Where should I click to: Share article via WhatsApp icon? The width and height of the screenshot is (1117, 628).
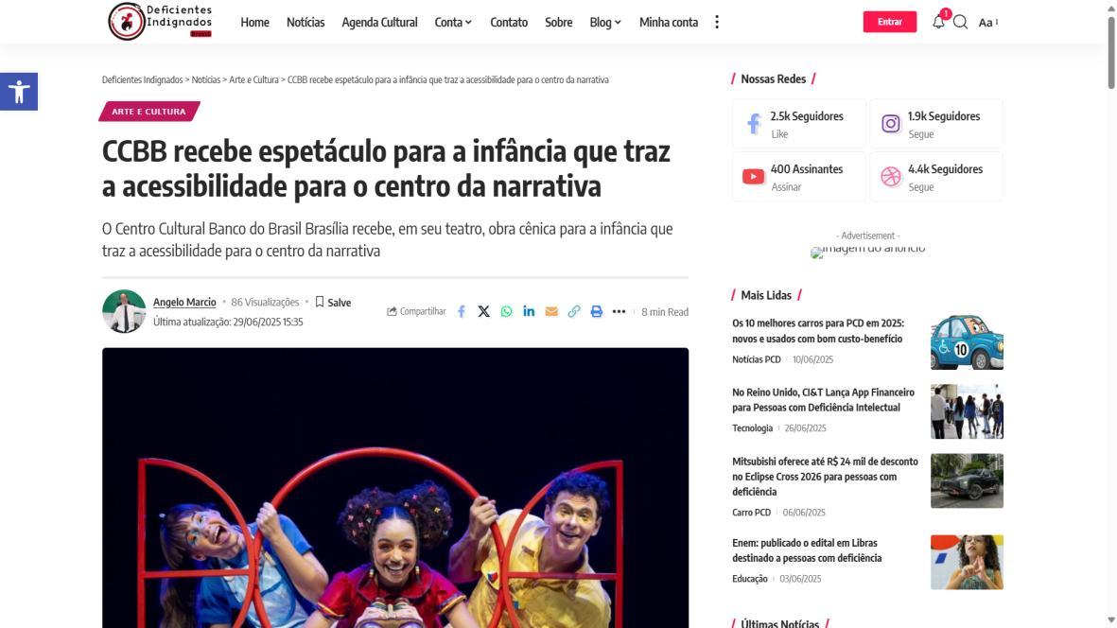[507, 312]
